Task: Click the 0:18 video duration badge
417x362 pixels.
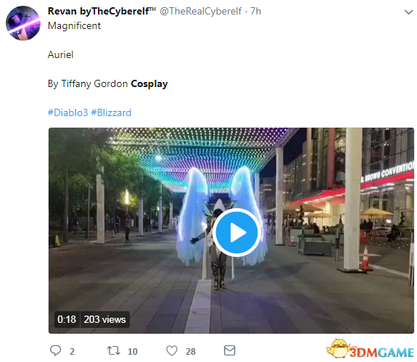Action: pos(67,319)
